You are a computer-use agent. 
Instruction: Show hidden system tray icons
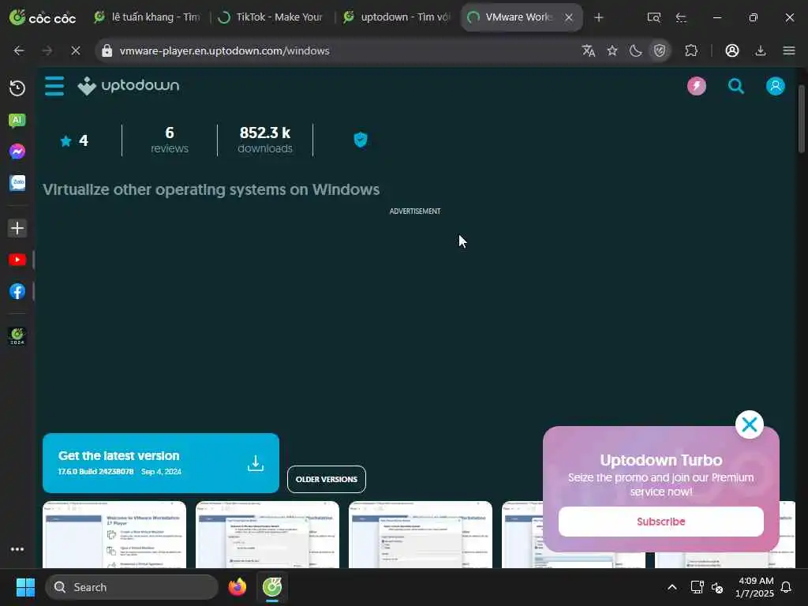coord(672,587)
